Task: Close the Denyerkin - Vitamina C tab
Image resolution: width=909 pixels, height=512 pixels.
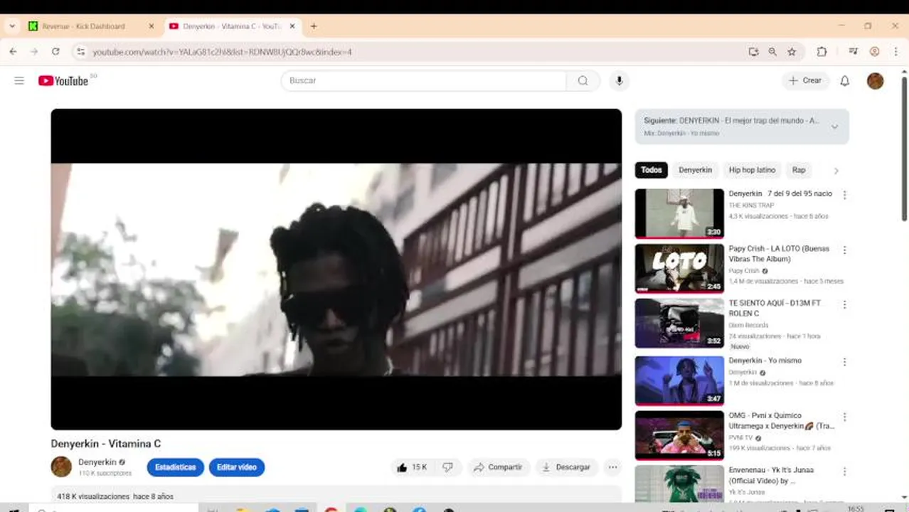Action: [x=292, y=26]
